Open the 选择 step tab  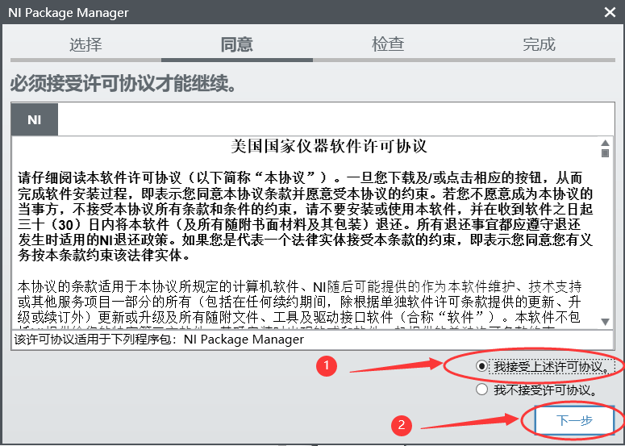[x=85, y=44]
